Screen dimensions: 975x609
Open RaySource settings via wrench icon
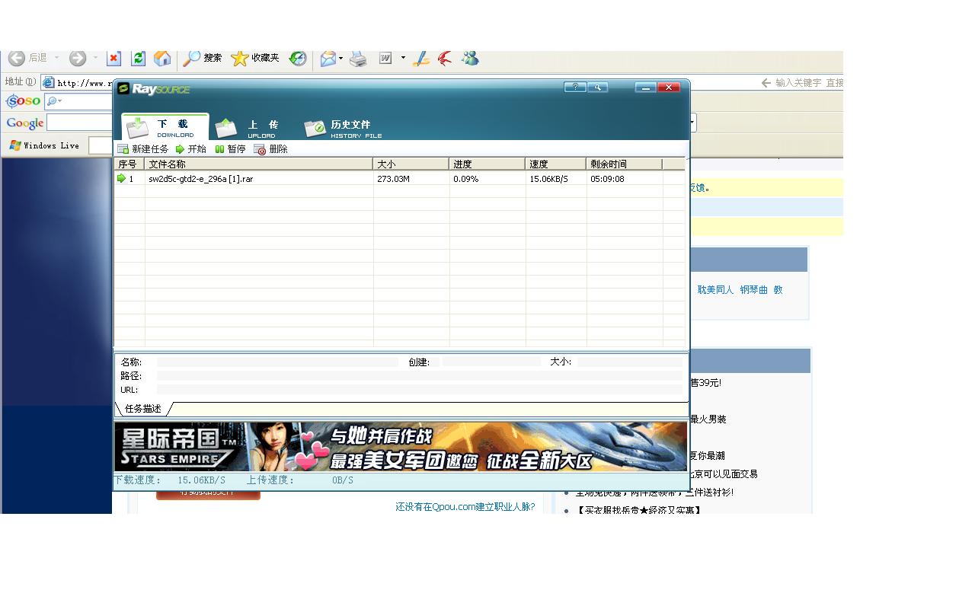[x=597, y=88]
